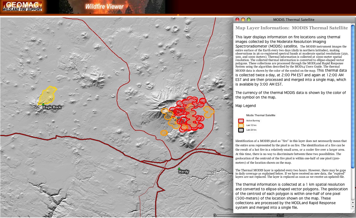Click the GEOMAC Wildland Fire Support logo
The image size is (356, 218).
coord(23,7)
